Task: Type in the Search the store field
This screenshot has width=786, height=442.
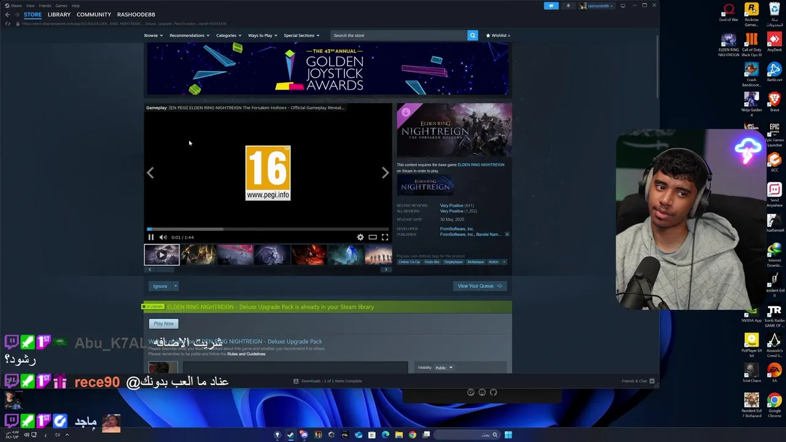Action: pyautogui.click(x=399, y=36)
